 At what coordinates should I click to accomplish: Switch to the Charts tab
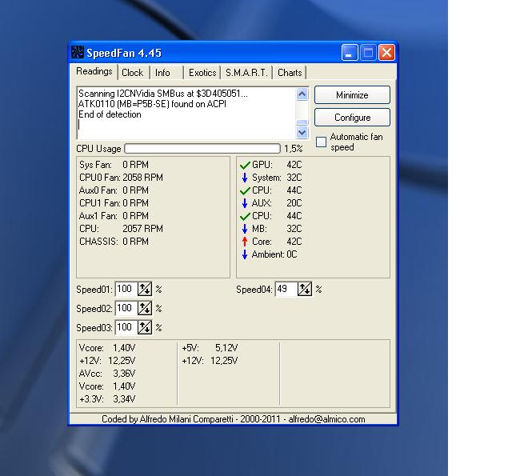tap(290, 73)
